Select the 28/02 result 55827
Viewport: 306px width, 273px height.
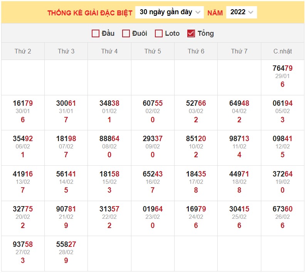(x=66, y=245)
